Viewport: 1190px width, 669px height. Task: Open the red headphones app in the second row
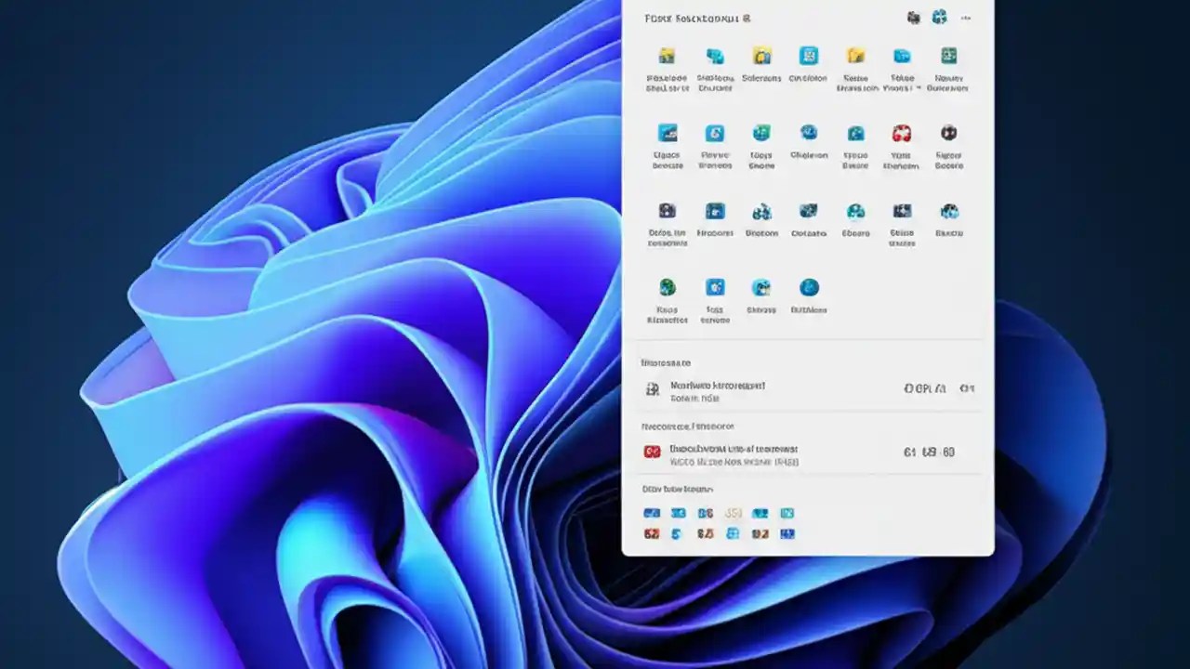[x=902, y=135]
